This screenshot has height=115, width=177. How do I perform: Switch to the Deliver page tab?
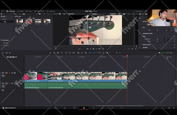tap(121, 108)
